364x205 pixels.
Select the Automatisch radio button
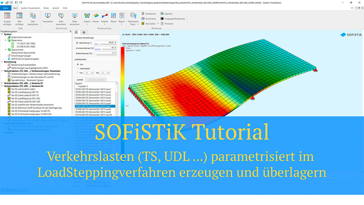78,68
